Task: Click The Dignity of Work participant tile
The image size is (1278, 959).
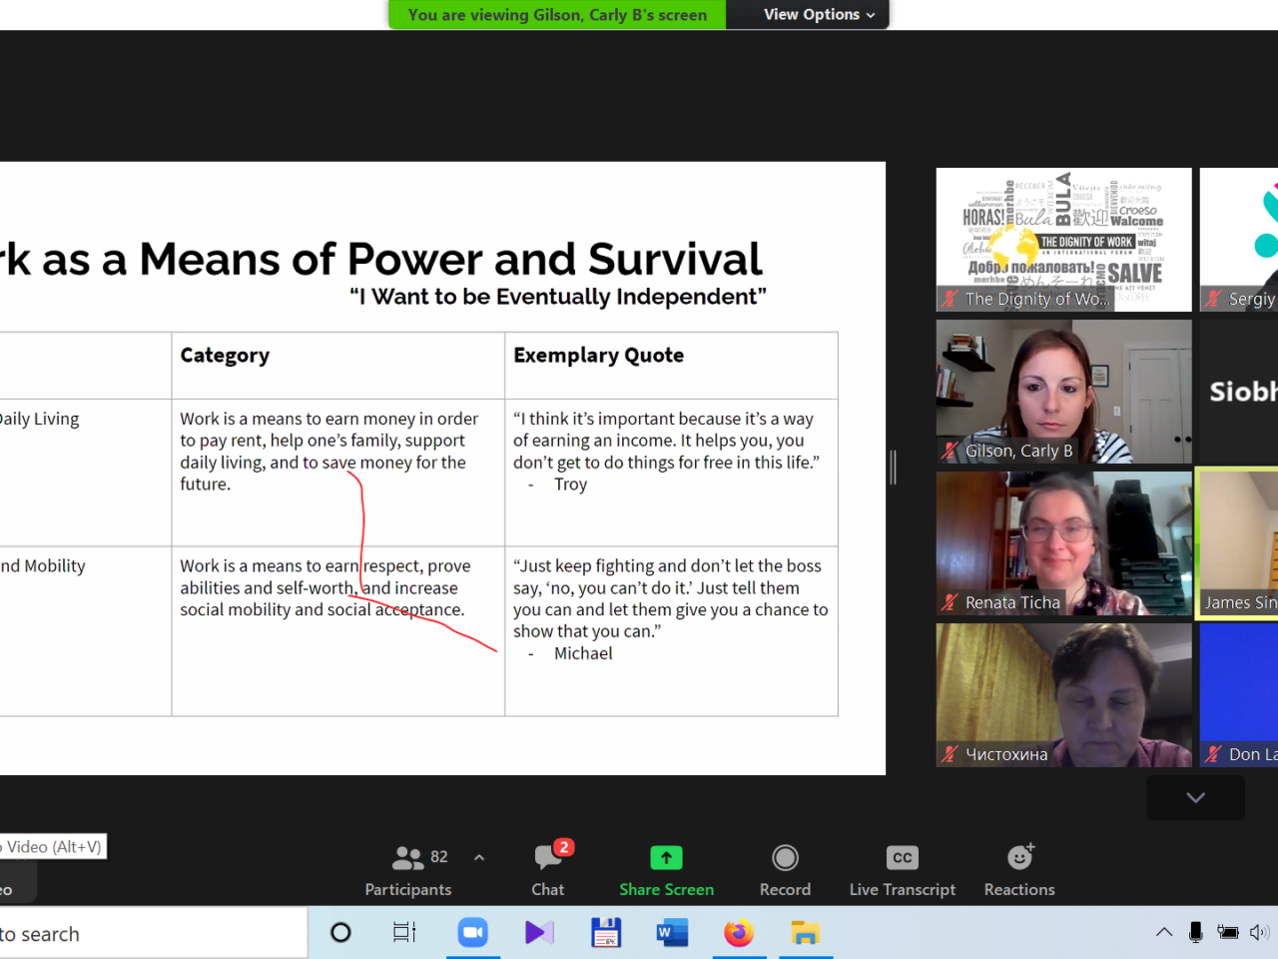Action: tap(1063, 240)
